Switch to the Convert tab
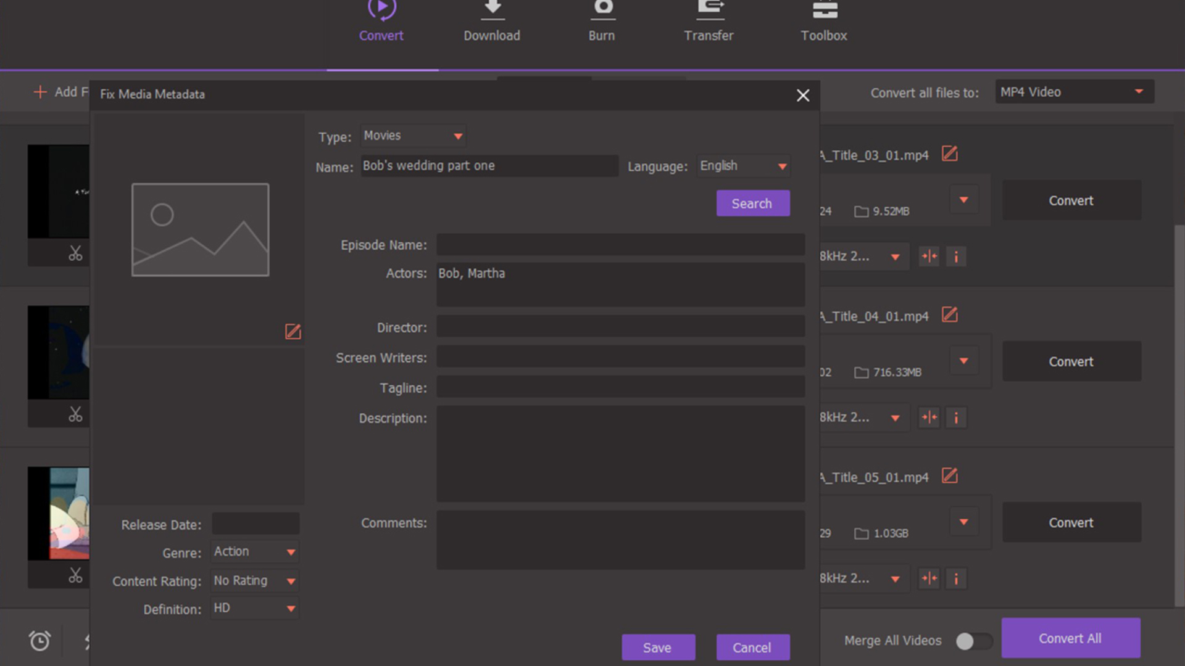Image resolution: width=1185 pixels, height=666 pixels. pos(381,22)
